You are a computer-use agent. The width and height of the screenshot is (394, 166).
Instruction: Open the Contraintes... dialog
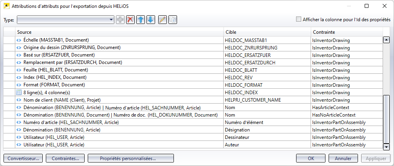(65, 159)
